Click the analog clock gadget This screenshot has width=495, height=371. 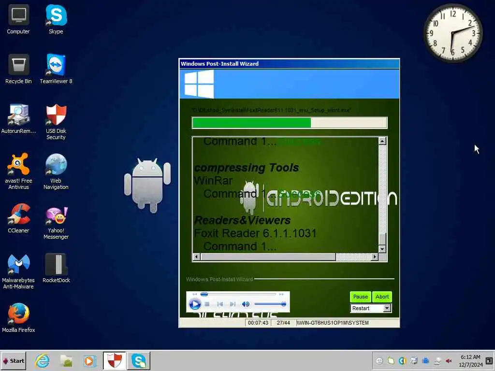[x=452, y=33]
